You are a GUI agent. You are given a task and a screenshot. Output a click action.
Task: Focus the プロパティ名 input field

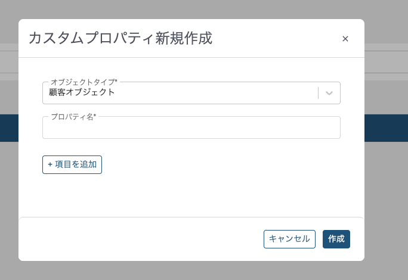[191, 128]
